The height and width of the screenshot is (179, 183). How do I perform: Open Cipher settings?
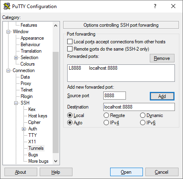click(34, 122)
